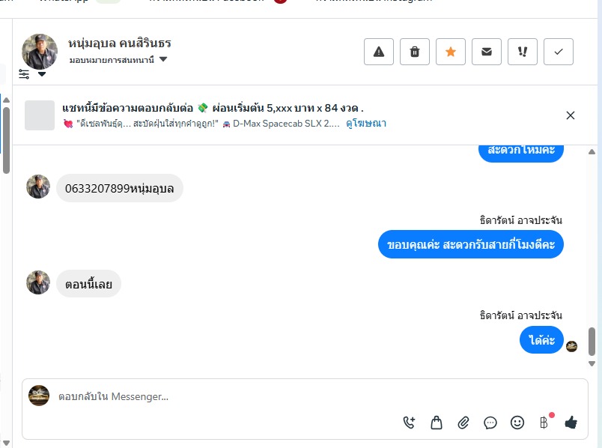This screenshot has width=602, height=448.
Task: Mark conversation as done with checkmark
Action: (x=559, y=52)
